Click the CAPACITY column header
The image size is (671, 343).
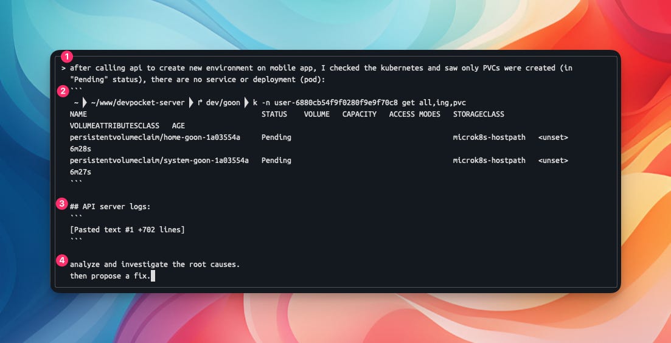[x=360, y=114]
